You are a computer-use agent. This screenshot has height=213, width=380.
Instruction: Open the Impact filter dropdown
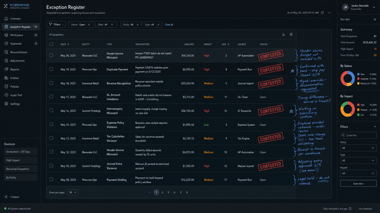pyautogui.click(x=358, y=173)
